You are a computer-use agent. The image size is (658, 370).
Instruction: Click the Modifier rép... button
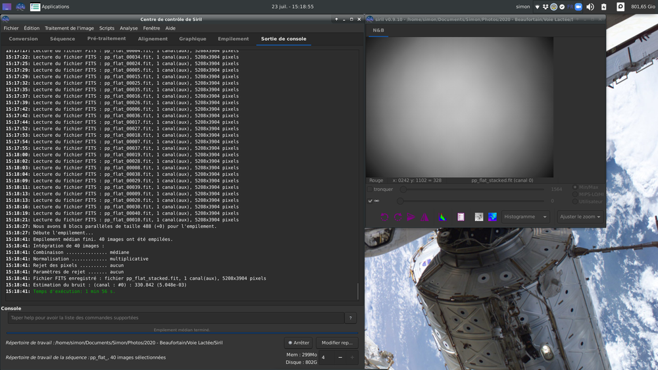(337, 342)
